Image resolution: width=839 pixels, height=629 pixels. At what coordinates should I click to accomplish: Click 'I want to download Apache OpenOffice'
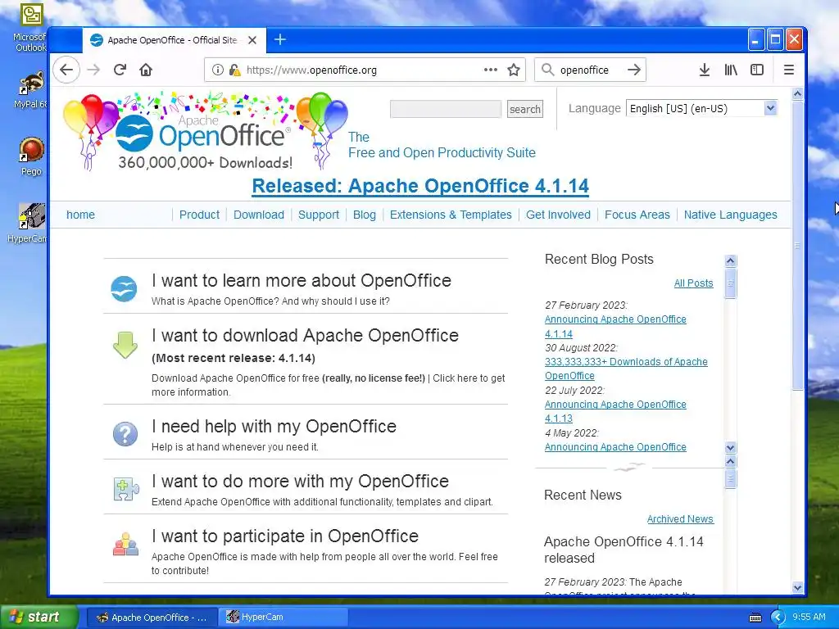point(305,335)
